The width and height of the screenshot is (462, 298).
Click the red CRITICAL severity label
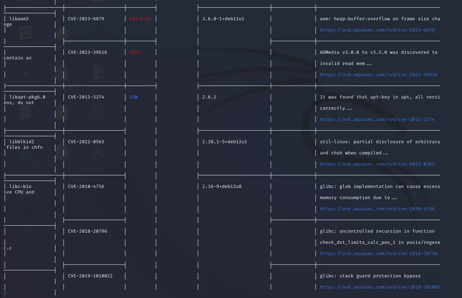140,19
